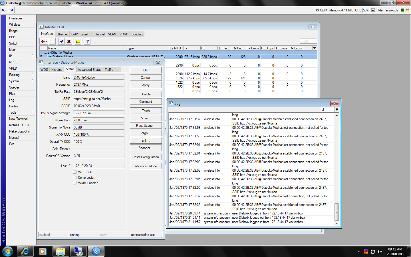Click the WinBox redo arrow icon
This screenshot has height=257, width=411.
(x=11, y=10)
